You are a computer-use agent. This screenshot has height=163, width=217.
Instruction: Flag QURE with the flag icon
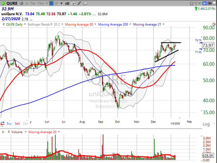click(x=196, y=3)
